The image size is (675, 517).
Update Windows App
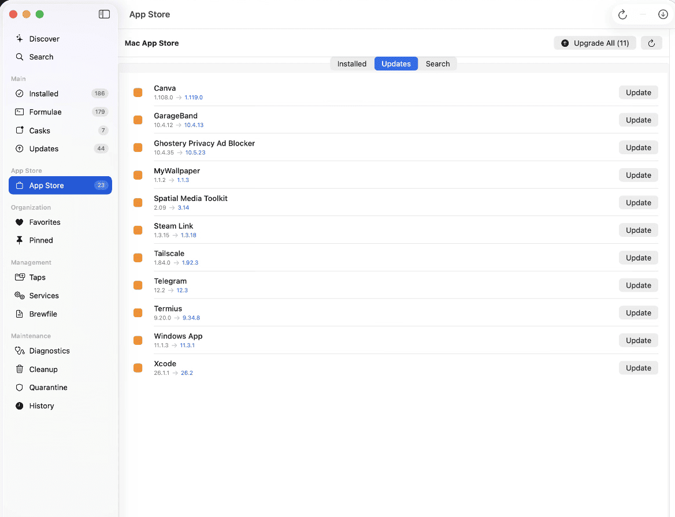click(639, 340)
